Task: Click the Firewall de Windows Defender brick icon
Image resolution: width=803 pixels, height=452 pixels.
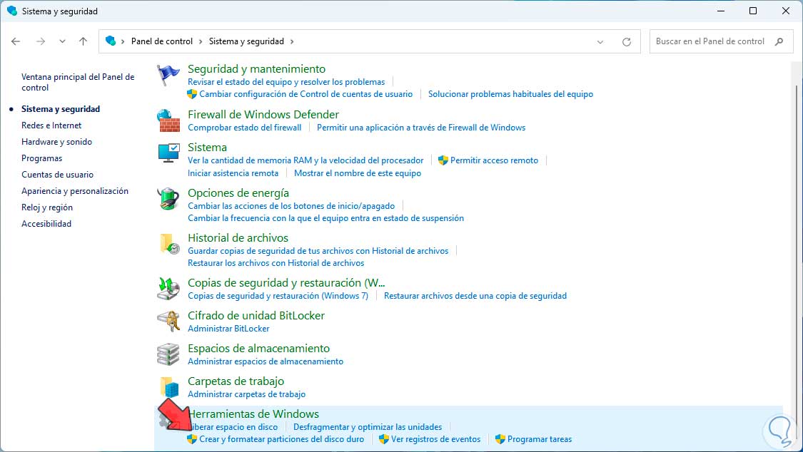Action: point(168,121)
